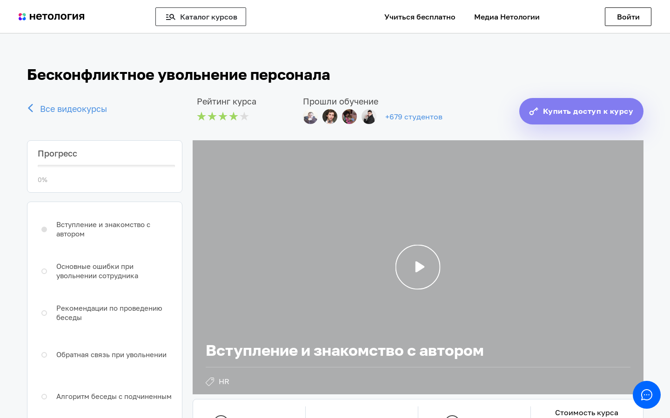670x418 pixels.
Task: Click the first student avatar
Action: tap(310, 117)
